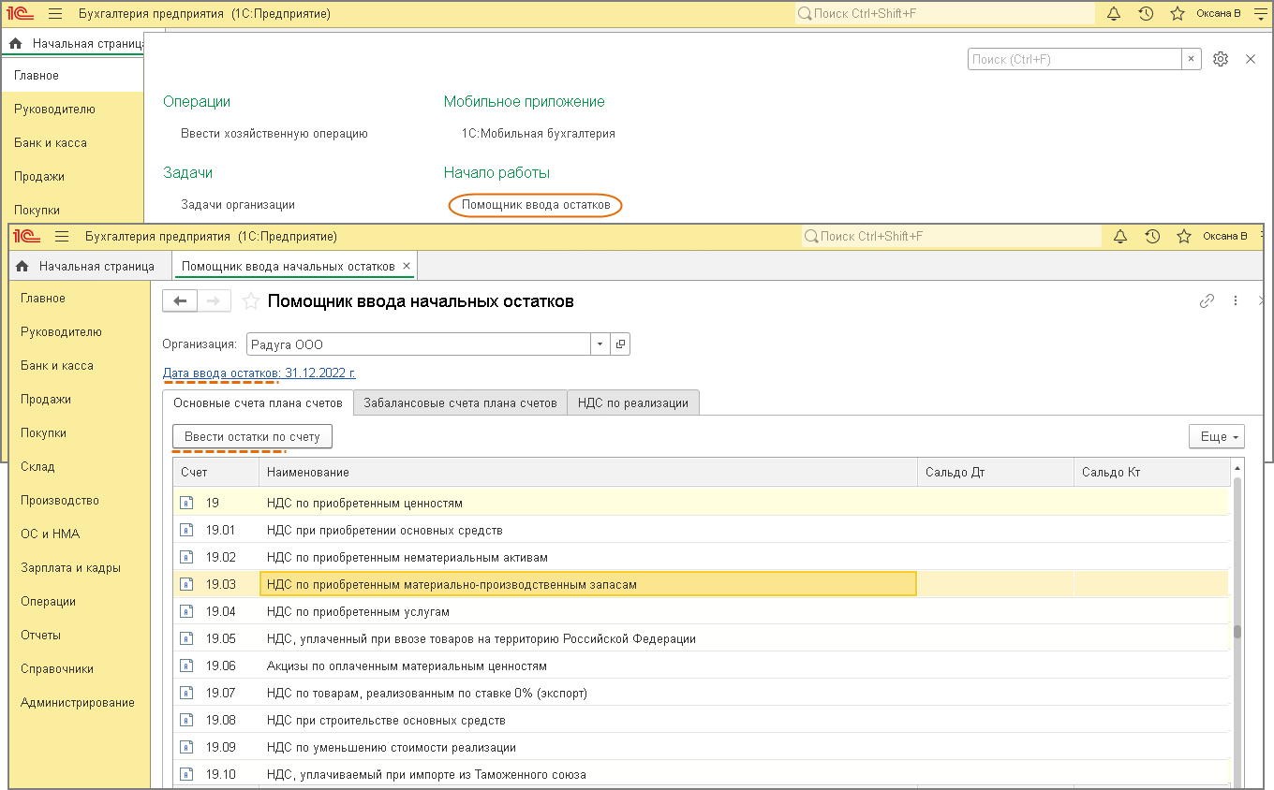The height and width of the screenshot is (790, 1274).
Task: Open 1С:Мобильная бухгалтерия link
Action: pyautogui.click(x=539, y=134)
